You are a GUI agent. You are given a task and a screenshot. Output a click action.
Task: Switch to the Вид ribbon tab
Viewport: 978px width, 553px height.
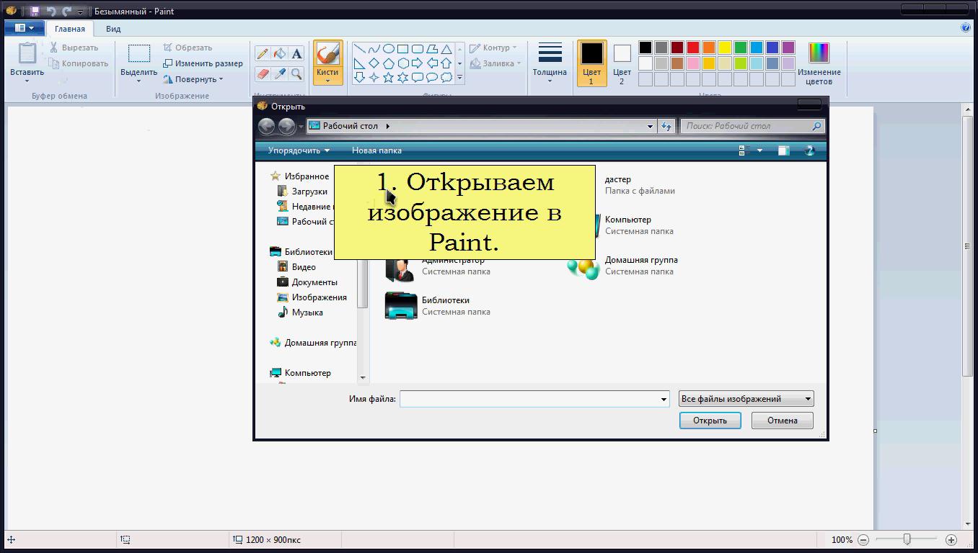click(113, 29)
